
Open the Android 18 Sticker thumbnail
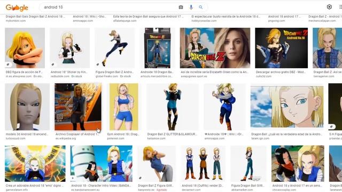(x=70, y=48)
